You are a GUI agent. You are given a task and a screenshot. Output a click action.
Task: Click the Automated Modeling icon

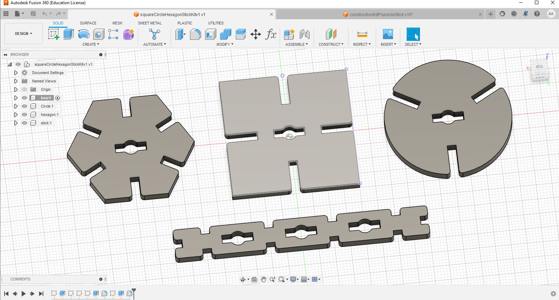(154, 34)
